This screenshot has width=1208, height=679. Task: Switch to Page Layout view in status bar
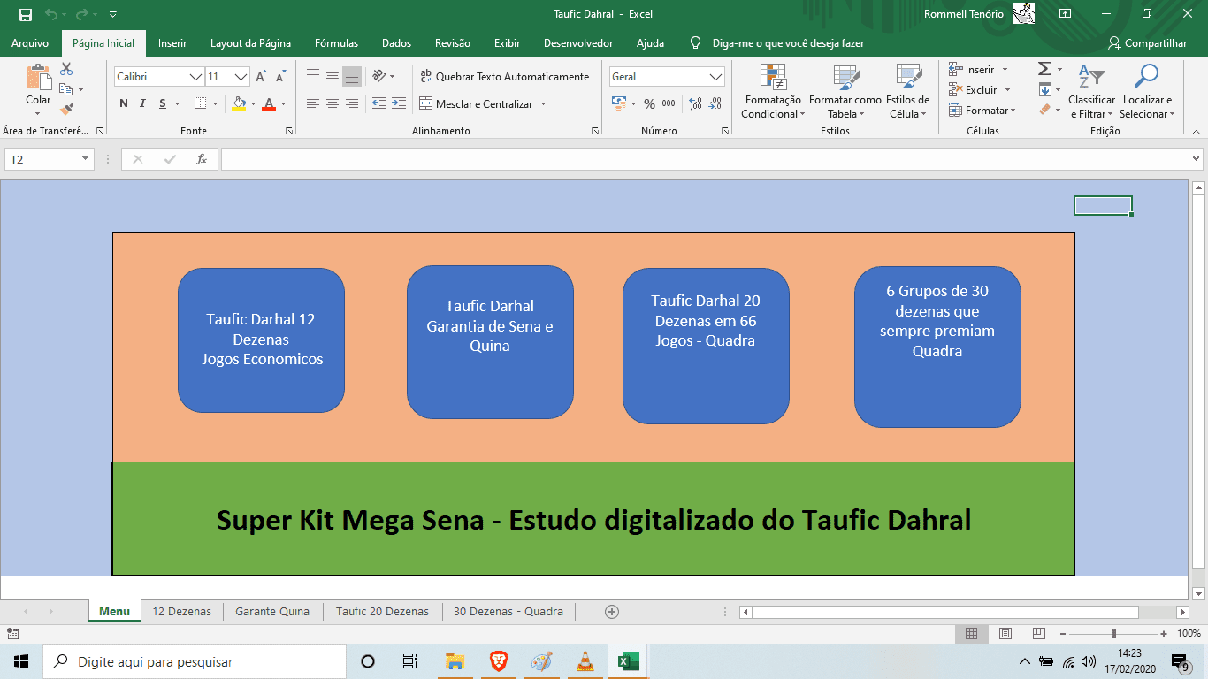[x=1005, y=633]
